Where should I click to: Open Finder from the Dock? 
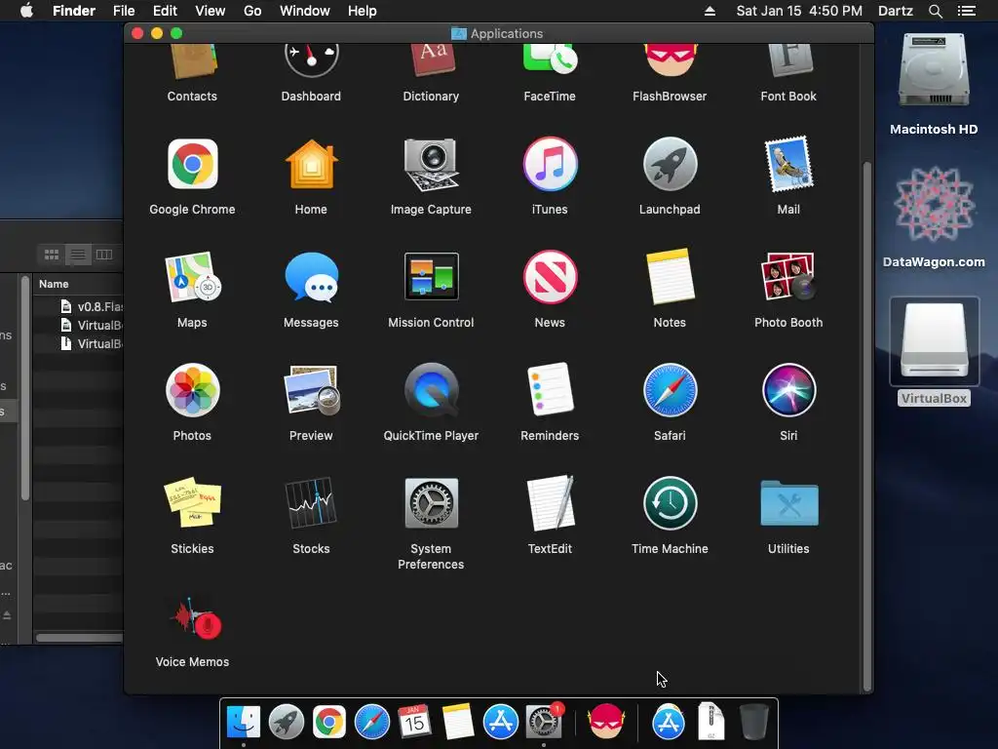tap(244, 722)
